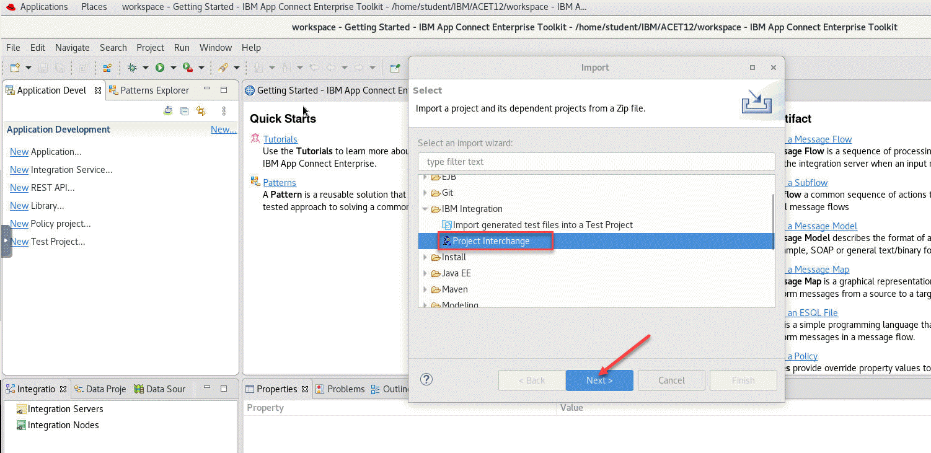Expand the Maven folder node
Viewport: 931px width, 453px height.
pyautogui.click(x=425, y=289)
